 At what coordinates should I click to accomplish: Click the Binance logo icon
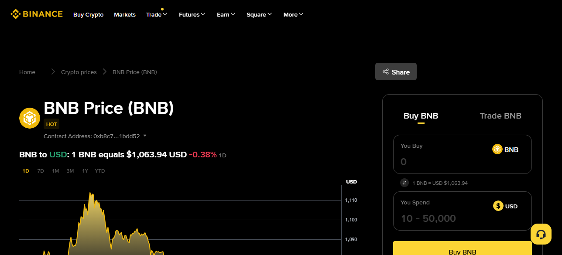click(16, 14)
